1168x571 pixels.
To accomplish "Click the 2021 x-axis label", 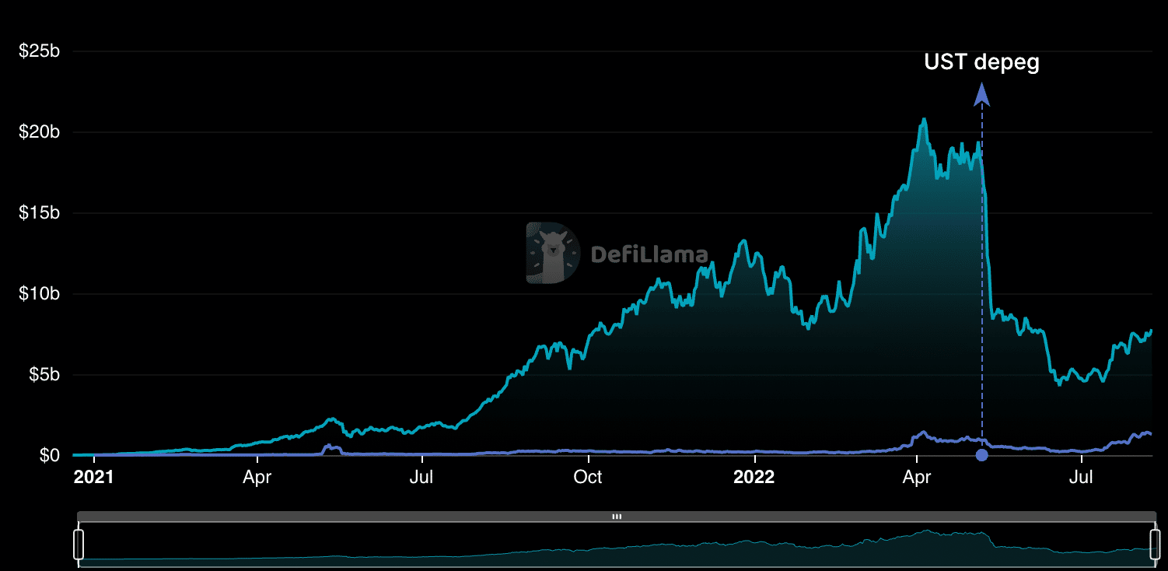I will 93,478.
